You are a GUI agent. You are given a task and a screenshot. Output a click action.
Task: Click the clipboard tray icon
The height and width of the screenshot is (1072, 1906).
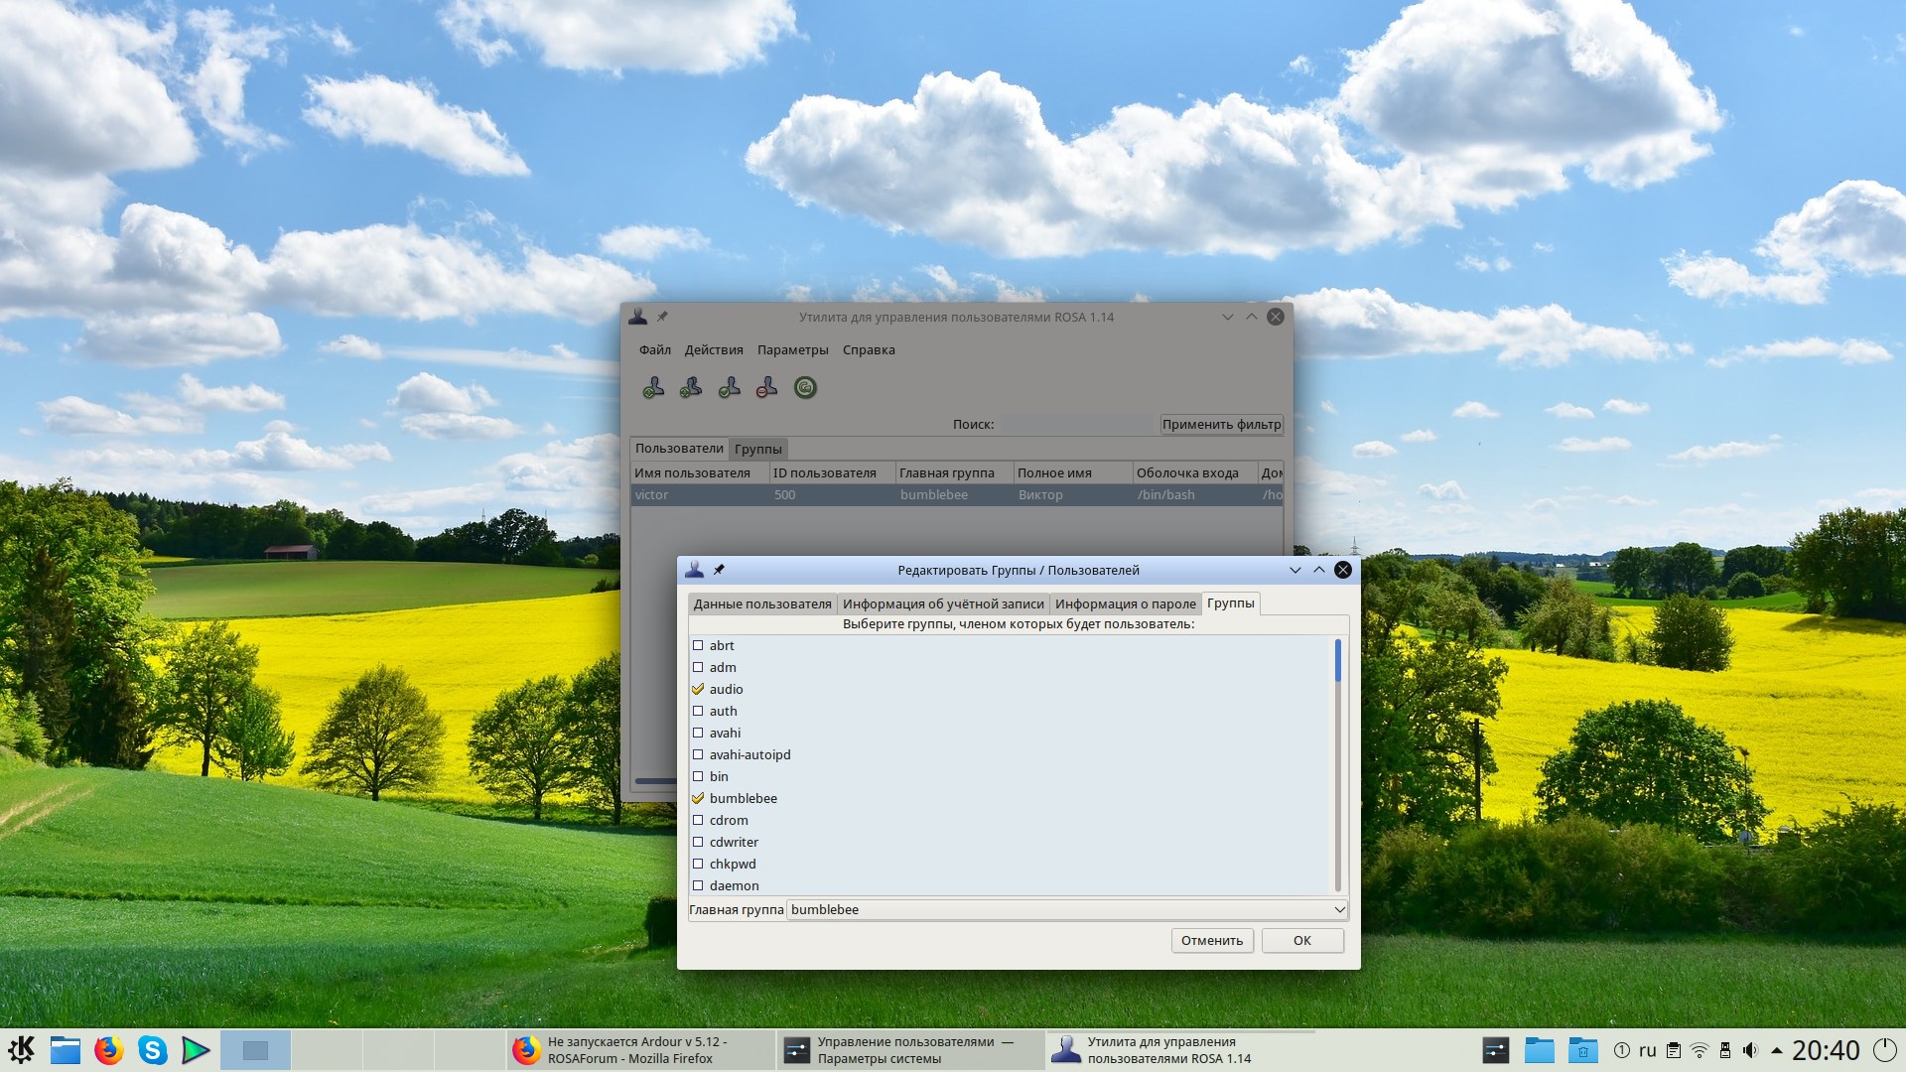point(1674,1050)
